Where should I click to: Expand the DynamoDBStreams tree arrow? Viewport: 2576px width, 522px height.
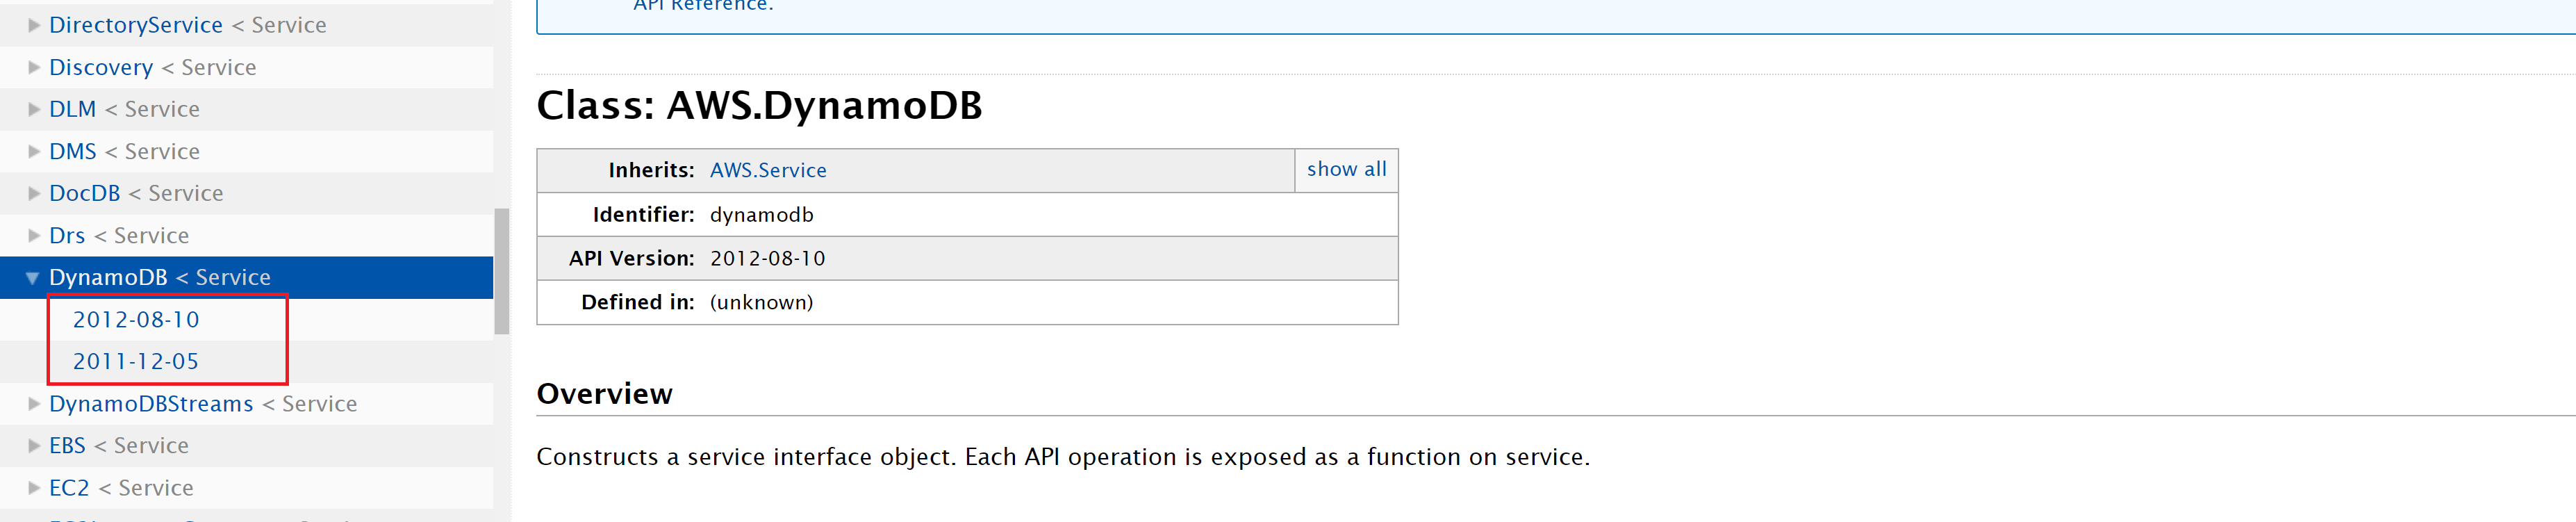(33, 404)
